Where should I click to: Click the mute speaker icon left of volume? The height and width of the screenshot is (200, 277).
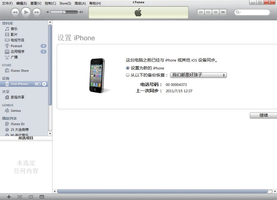(x=48, y=12)
